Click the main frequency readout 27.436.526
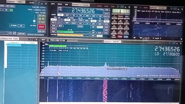 tap(83, 11)
